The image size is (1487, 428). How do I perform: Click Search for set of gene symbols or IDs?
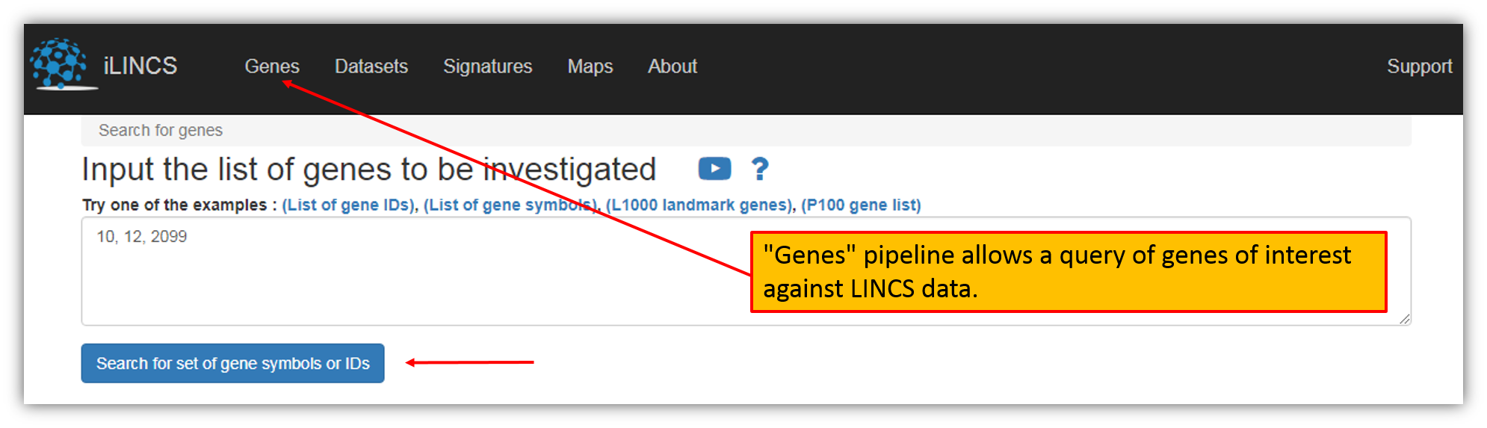[x=232, y=363]
